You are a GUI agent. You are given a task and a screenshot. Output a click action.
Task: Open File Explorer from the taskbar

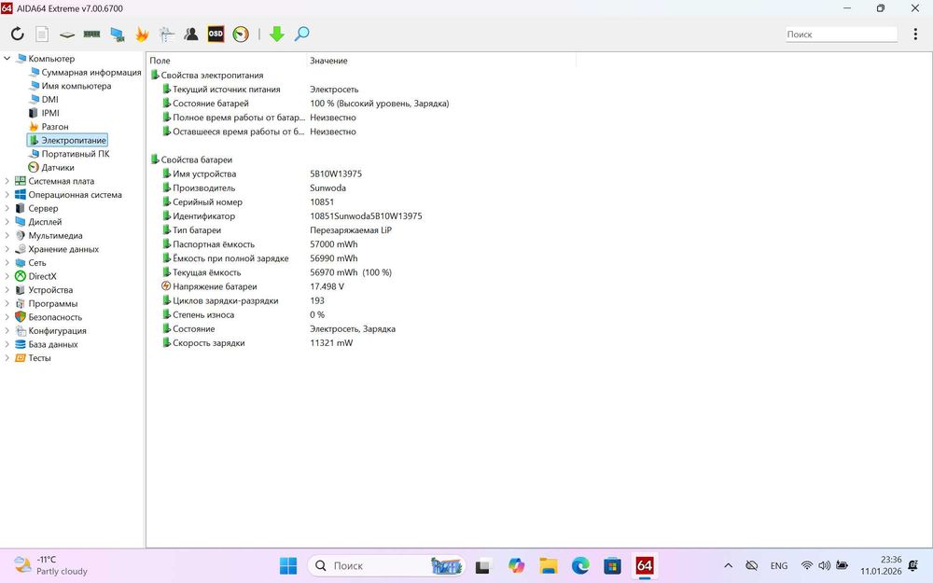(x=548, y=566)
